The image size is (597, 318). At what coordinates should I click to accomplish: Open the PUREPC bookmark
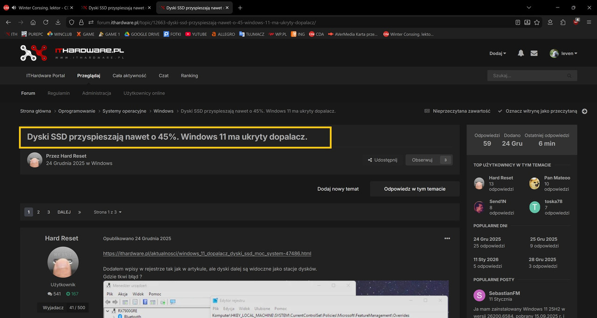point(32,34)
